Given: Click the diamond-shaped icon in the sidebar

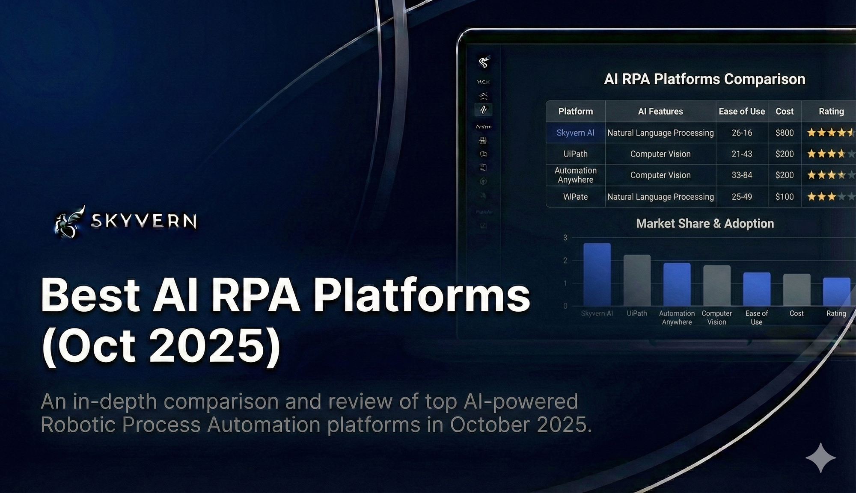Looking at the screenshot, I should tap(483, 181).
